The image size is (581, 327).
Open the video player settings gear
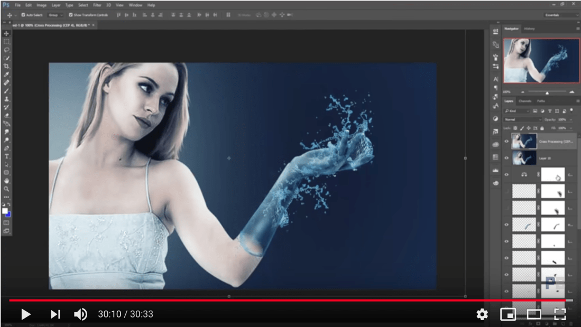(x=482, y=314)
